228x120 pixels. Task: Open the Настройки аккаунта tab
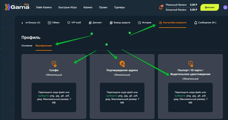point(173,23)
